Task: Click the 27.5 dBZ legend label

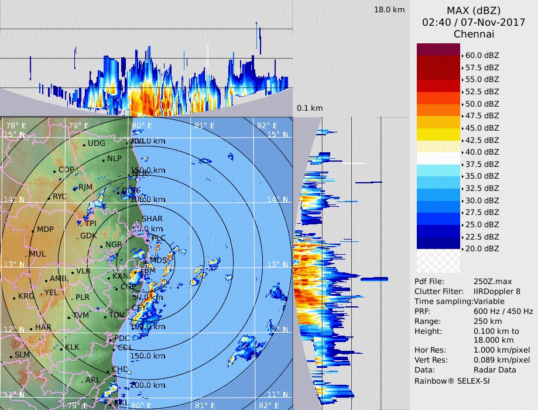Action: tap(482, 212)
